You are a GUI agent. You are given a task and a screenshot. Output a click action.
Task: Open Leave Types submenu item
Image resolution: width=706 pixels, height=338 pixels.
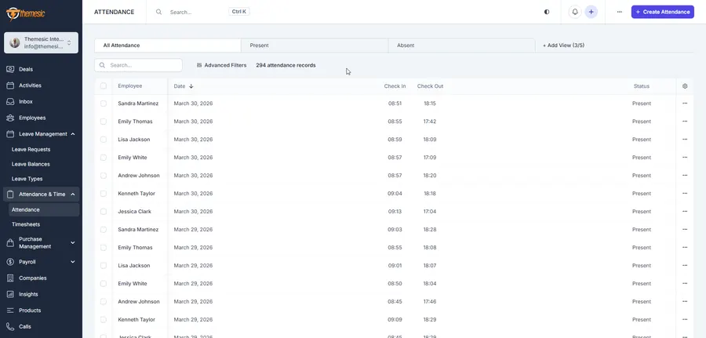click(27, 179)
